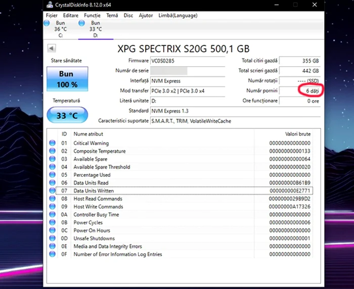This screenshot has width=354, height=289.
Task: Click the Mod transfer field PCIe 3.0 x2
Action: [188, 91]
